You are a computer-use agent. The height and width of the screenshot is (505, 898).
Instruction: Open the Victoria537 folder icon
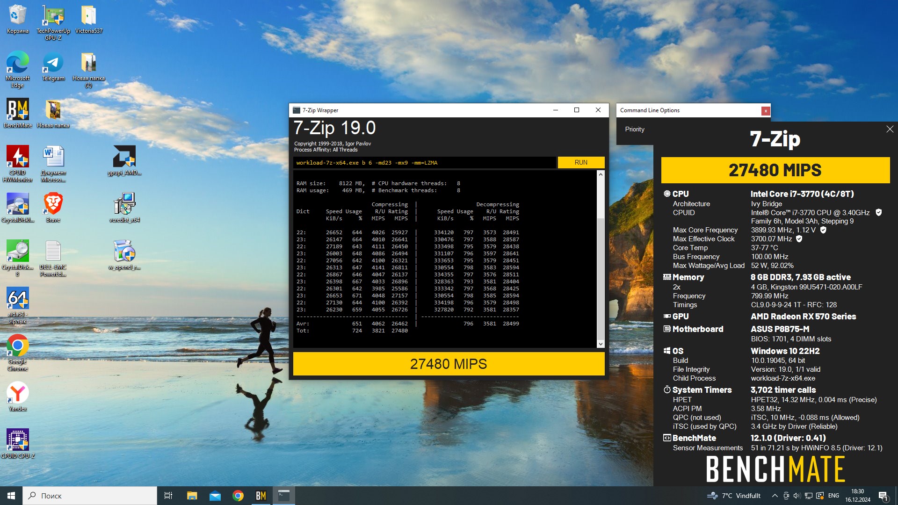tap(88, 19)
